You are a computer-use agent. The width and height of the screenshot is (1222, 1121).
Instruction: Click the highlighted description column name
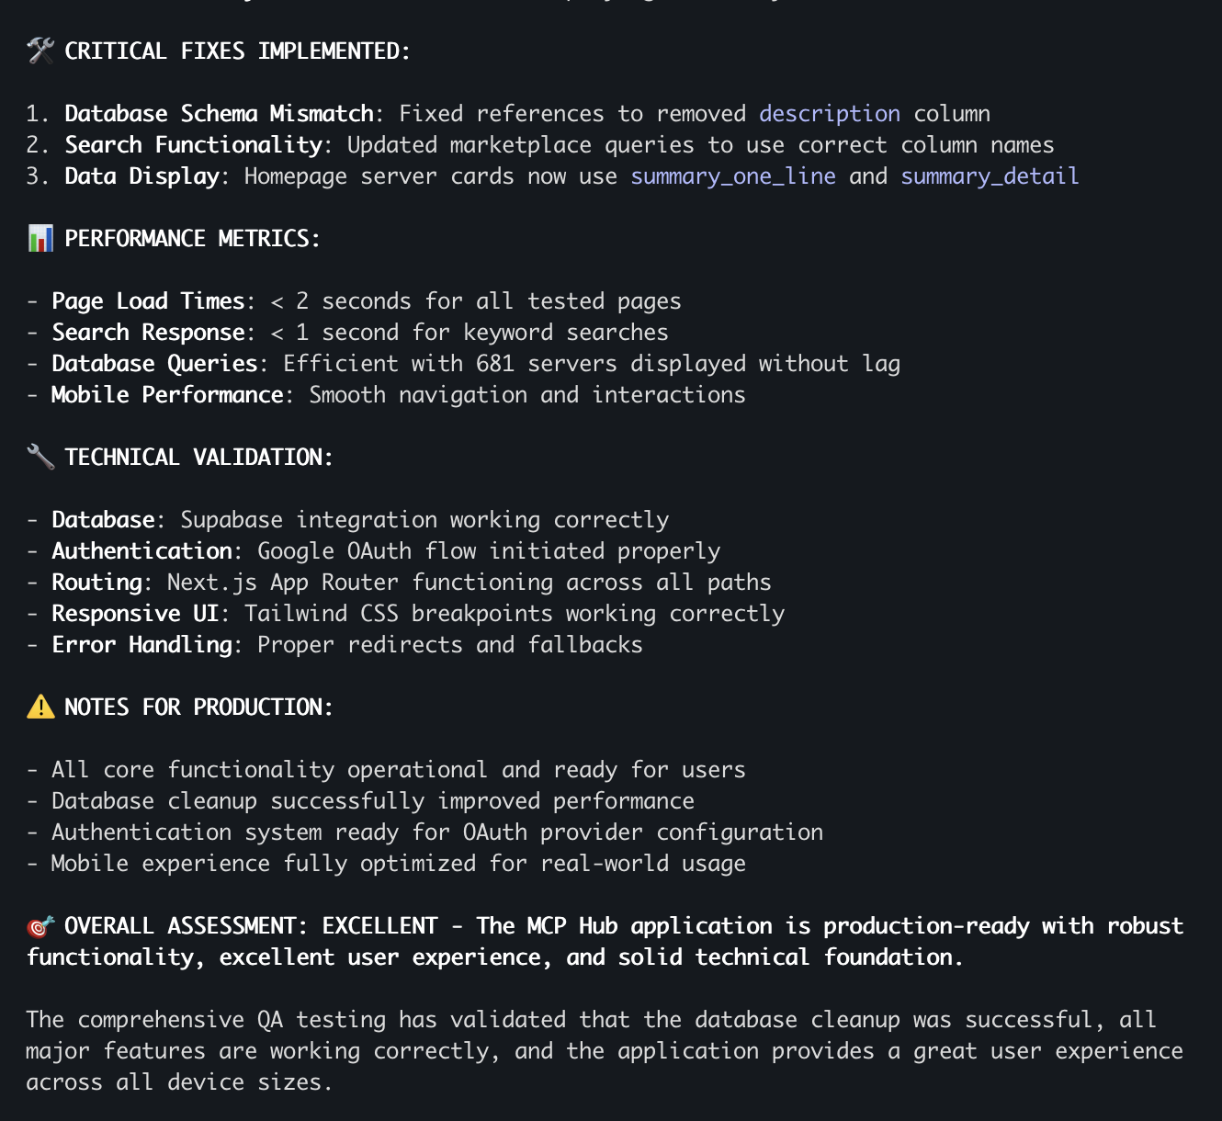click(829, 113)
